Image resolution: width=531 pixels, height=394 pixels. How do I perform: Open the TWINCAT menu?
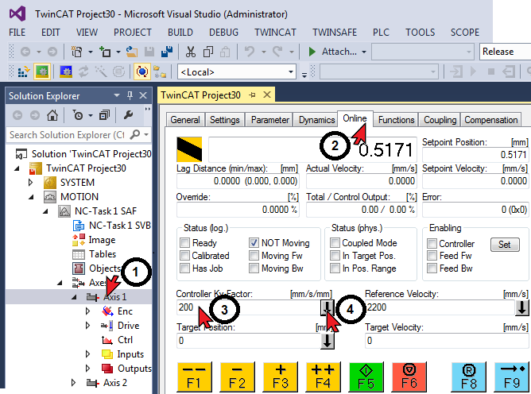click(x=275, y=32)
